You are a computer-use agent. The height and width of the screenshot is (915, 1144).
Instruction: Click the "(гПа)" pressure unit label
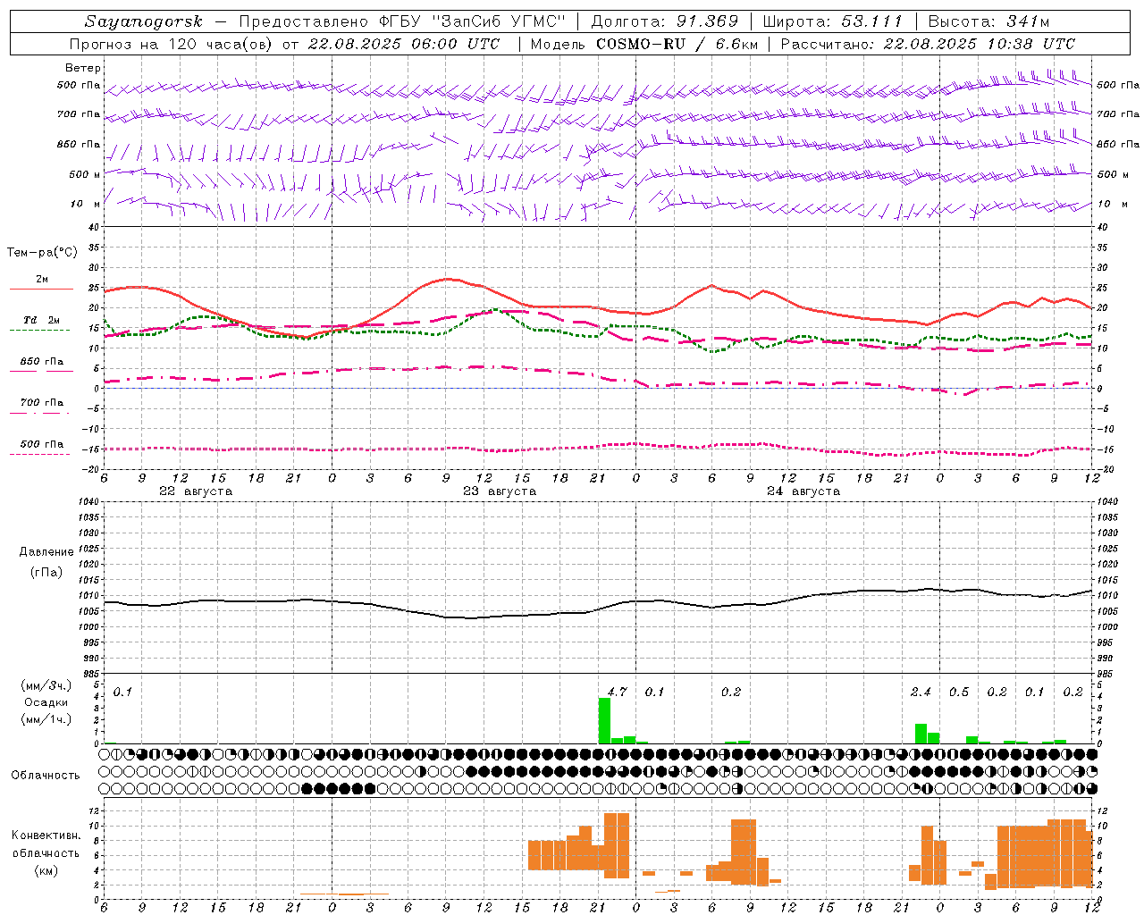click(x=46, y=573)
